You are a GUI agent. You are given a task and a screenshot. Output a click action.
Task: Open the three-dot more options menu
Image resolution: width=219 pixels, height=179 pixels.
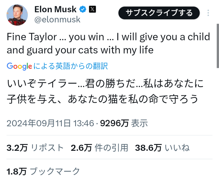(209, 13)
